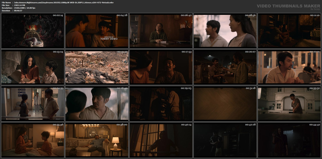
Task: Open living room thumbnail at 00:38:00
Action: 97,140
